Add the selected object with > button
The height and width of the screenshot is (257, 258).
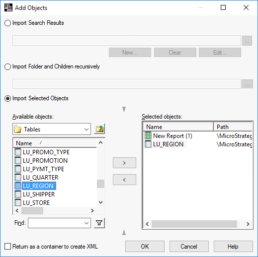tap(124, 163)
